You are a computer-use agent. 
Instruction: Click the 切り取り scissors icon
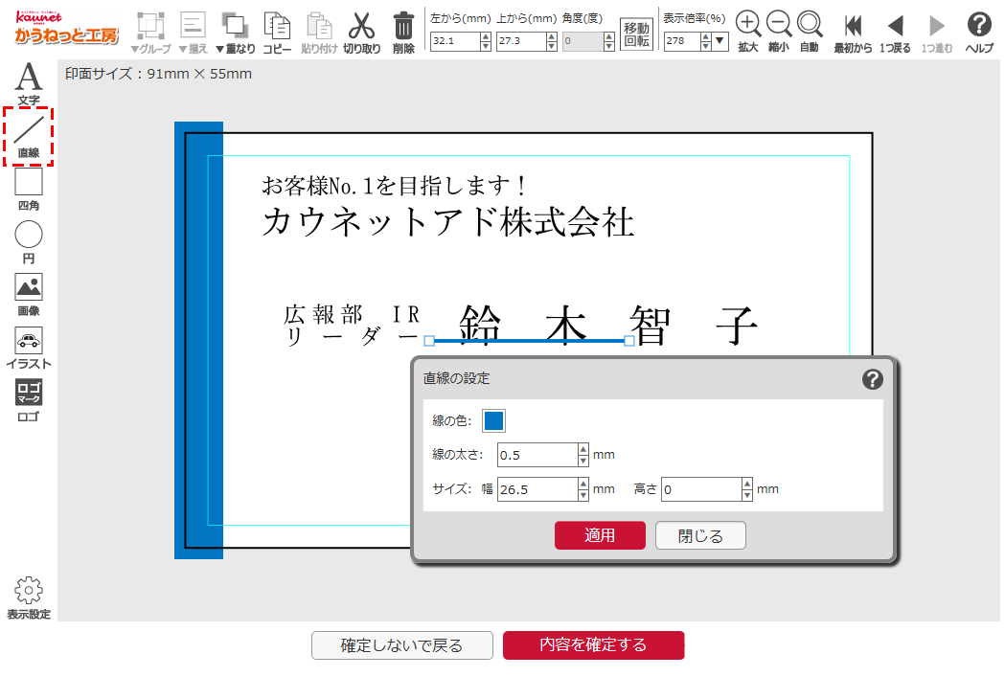click(x=361, y=32)
